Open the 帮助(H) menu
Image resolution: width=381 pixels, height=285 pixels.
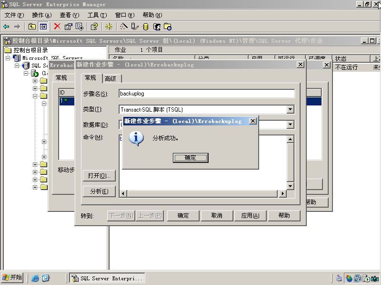152,15
